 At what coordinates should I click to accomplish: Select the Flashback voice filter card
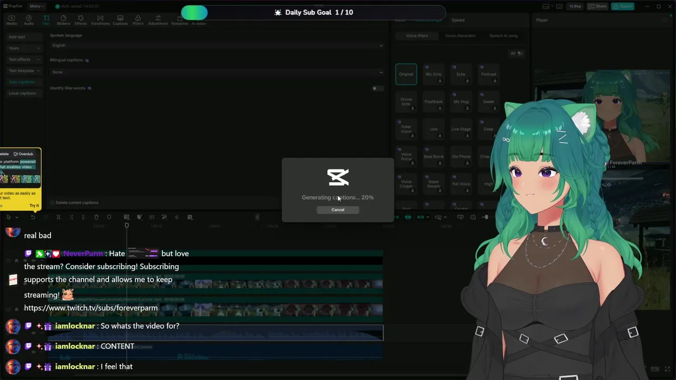pyautogui.click(x=434, y=102)
